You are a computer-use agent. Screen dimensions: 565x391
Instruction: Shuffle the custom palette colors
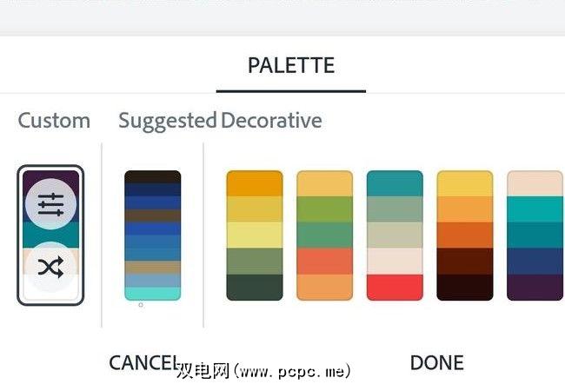51,268
